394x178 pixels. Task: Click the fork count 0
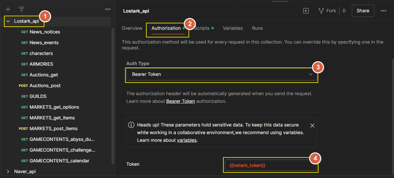click(x=344, y=11)
